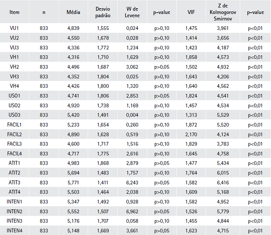Select the INTEN4 row label
This screenshot has height=235, width=271.
click(14, 230)
